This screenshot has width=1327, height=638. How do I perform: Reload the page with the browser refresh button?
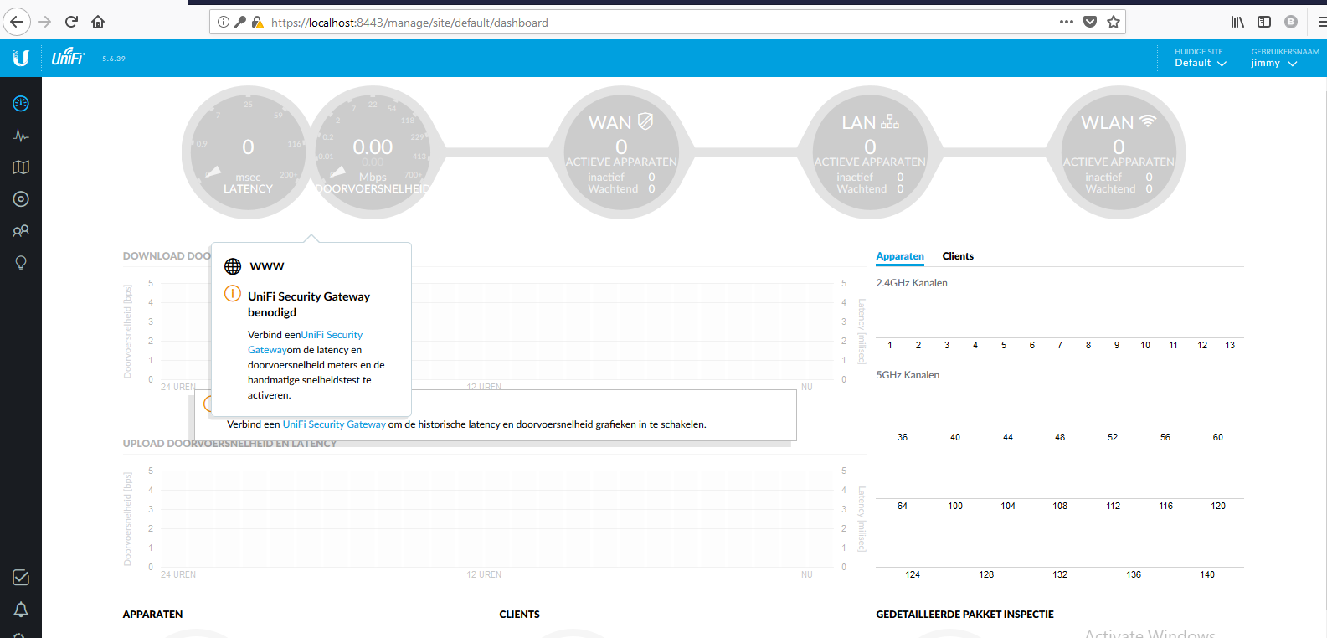click(x=71, y=22)
